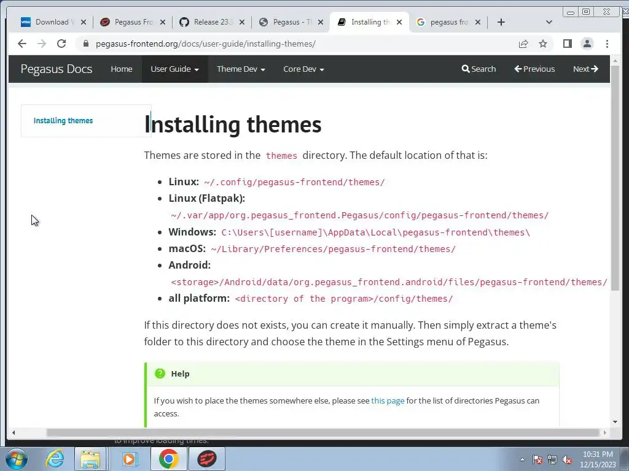
Task: Go to the Previous docs page
Action: click(x=534, y=69)
